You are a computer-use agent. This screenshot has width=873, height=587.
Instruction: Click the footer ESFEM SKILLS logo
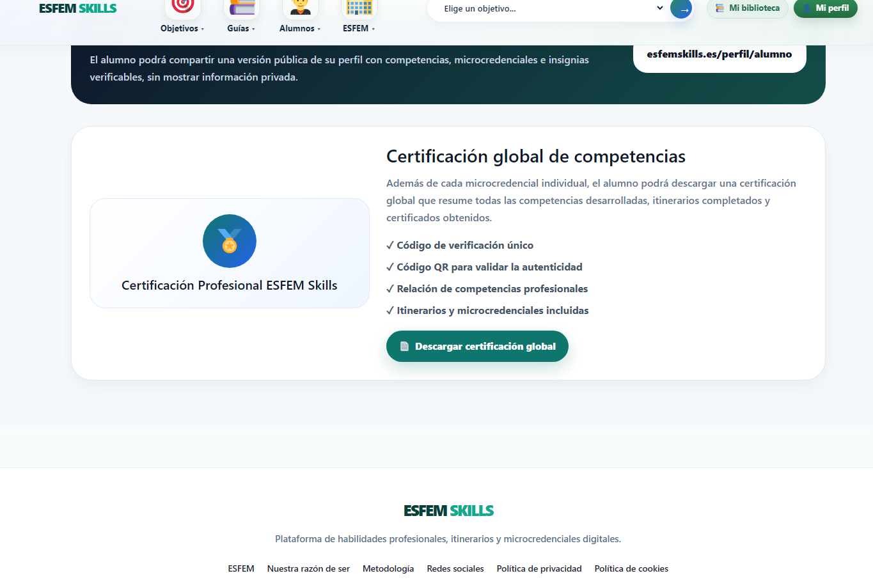(448, 511)
